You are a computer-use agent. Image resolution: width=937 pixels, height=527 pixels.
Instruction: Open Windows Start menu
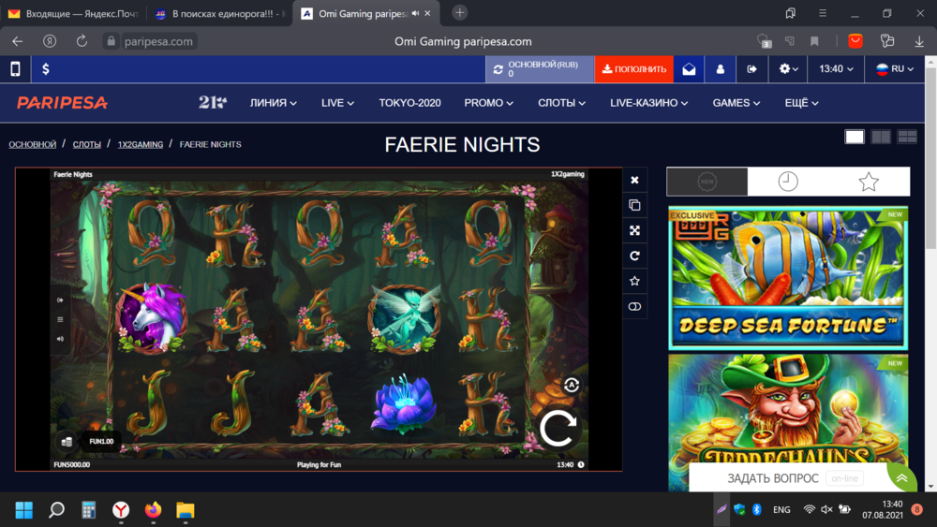[x=24, y=510]
